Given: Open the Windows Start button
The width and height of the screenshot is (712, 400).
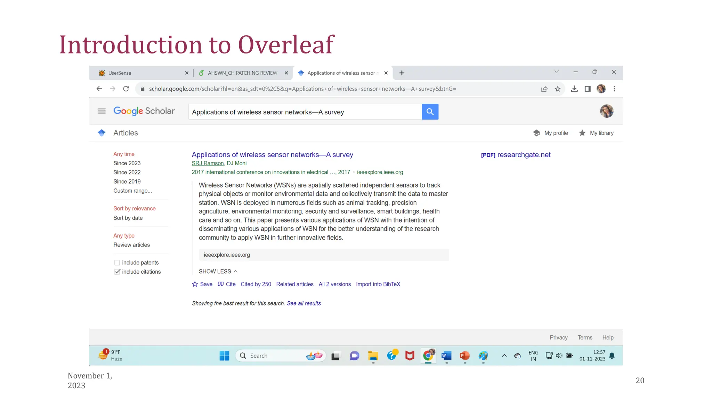Looking at the screenshot, I should pos(224,356).
